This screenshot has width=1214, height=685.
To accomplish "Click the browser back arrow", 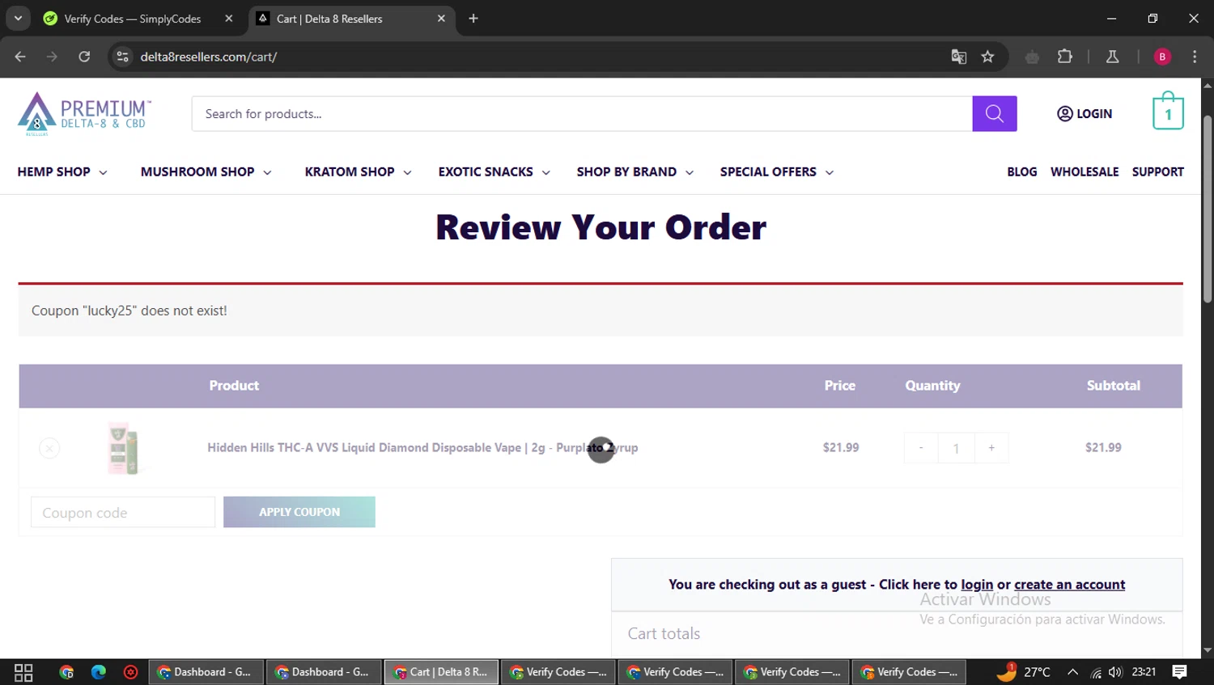I will pos(20,57).
